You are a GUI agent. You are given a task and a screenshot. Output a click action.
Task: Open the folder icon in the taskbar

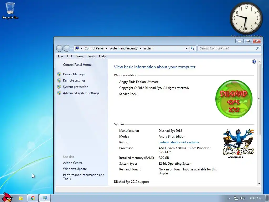21,198
